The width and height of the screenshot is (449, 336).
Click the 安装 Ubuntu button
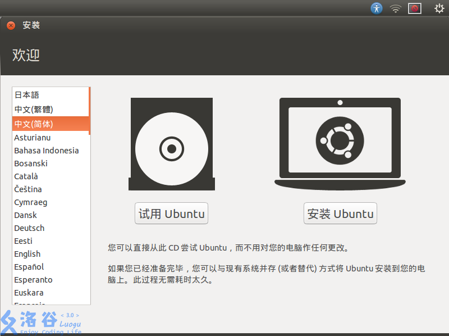[x=340, y=214]
